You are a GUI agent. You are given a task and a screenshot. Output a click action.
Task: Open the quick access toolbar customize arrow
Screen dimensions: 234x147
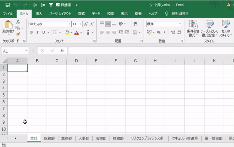tap(76, 5)
